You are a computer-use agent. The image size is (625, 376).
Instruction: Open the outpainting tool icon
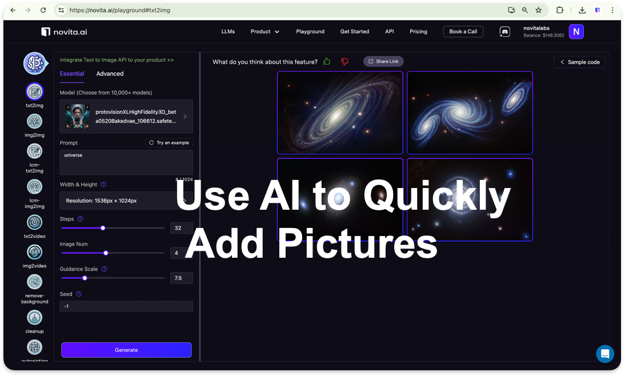tap(35, 347)
